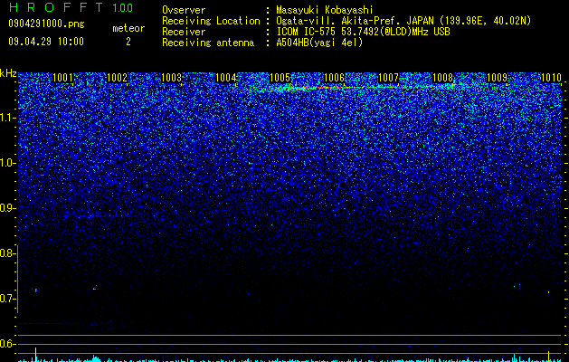Screen dimensions: 569x362
Task: Select the 1008 time marker label
Action: click(442, 78)
